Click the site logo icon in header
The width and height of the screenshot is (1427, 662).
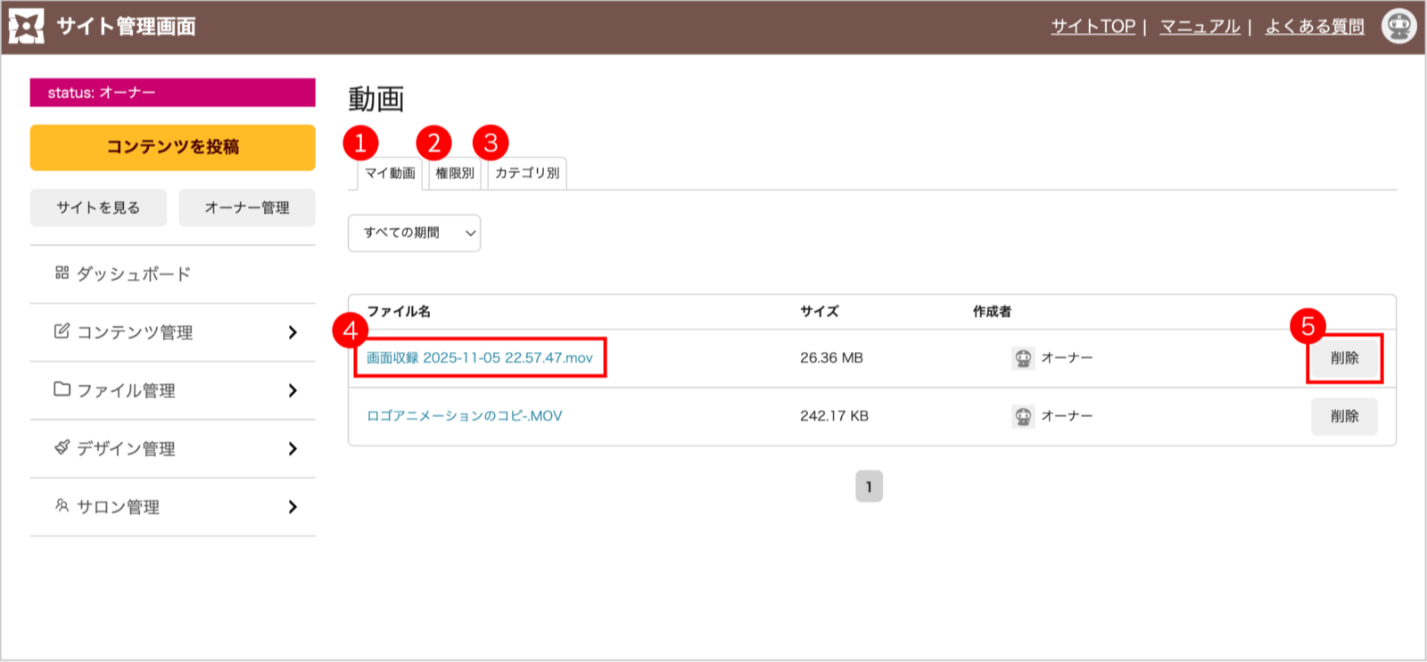pyautogui.click(x=26, y=27)
